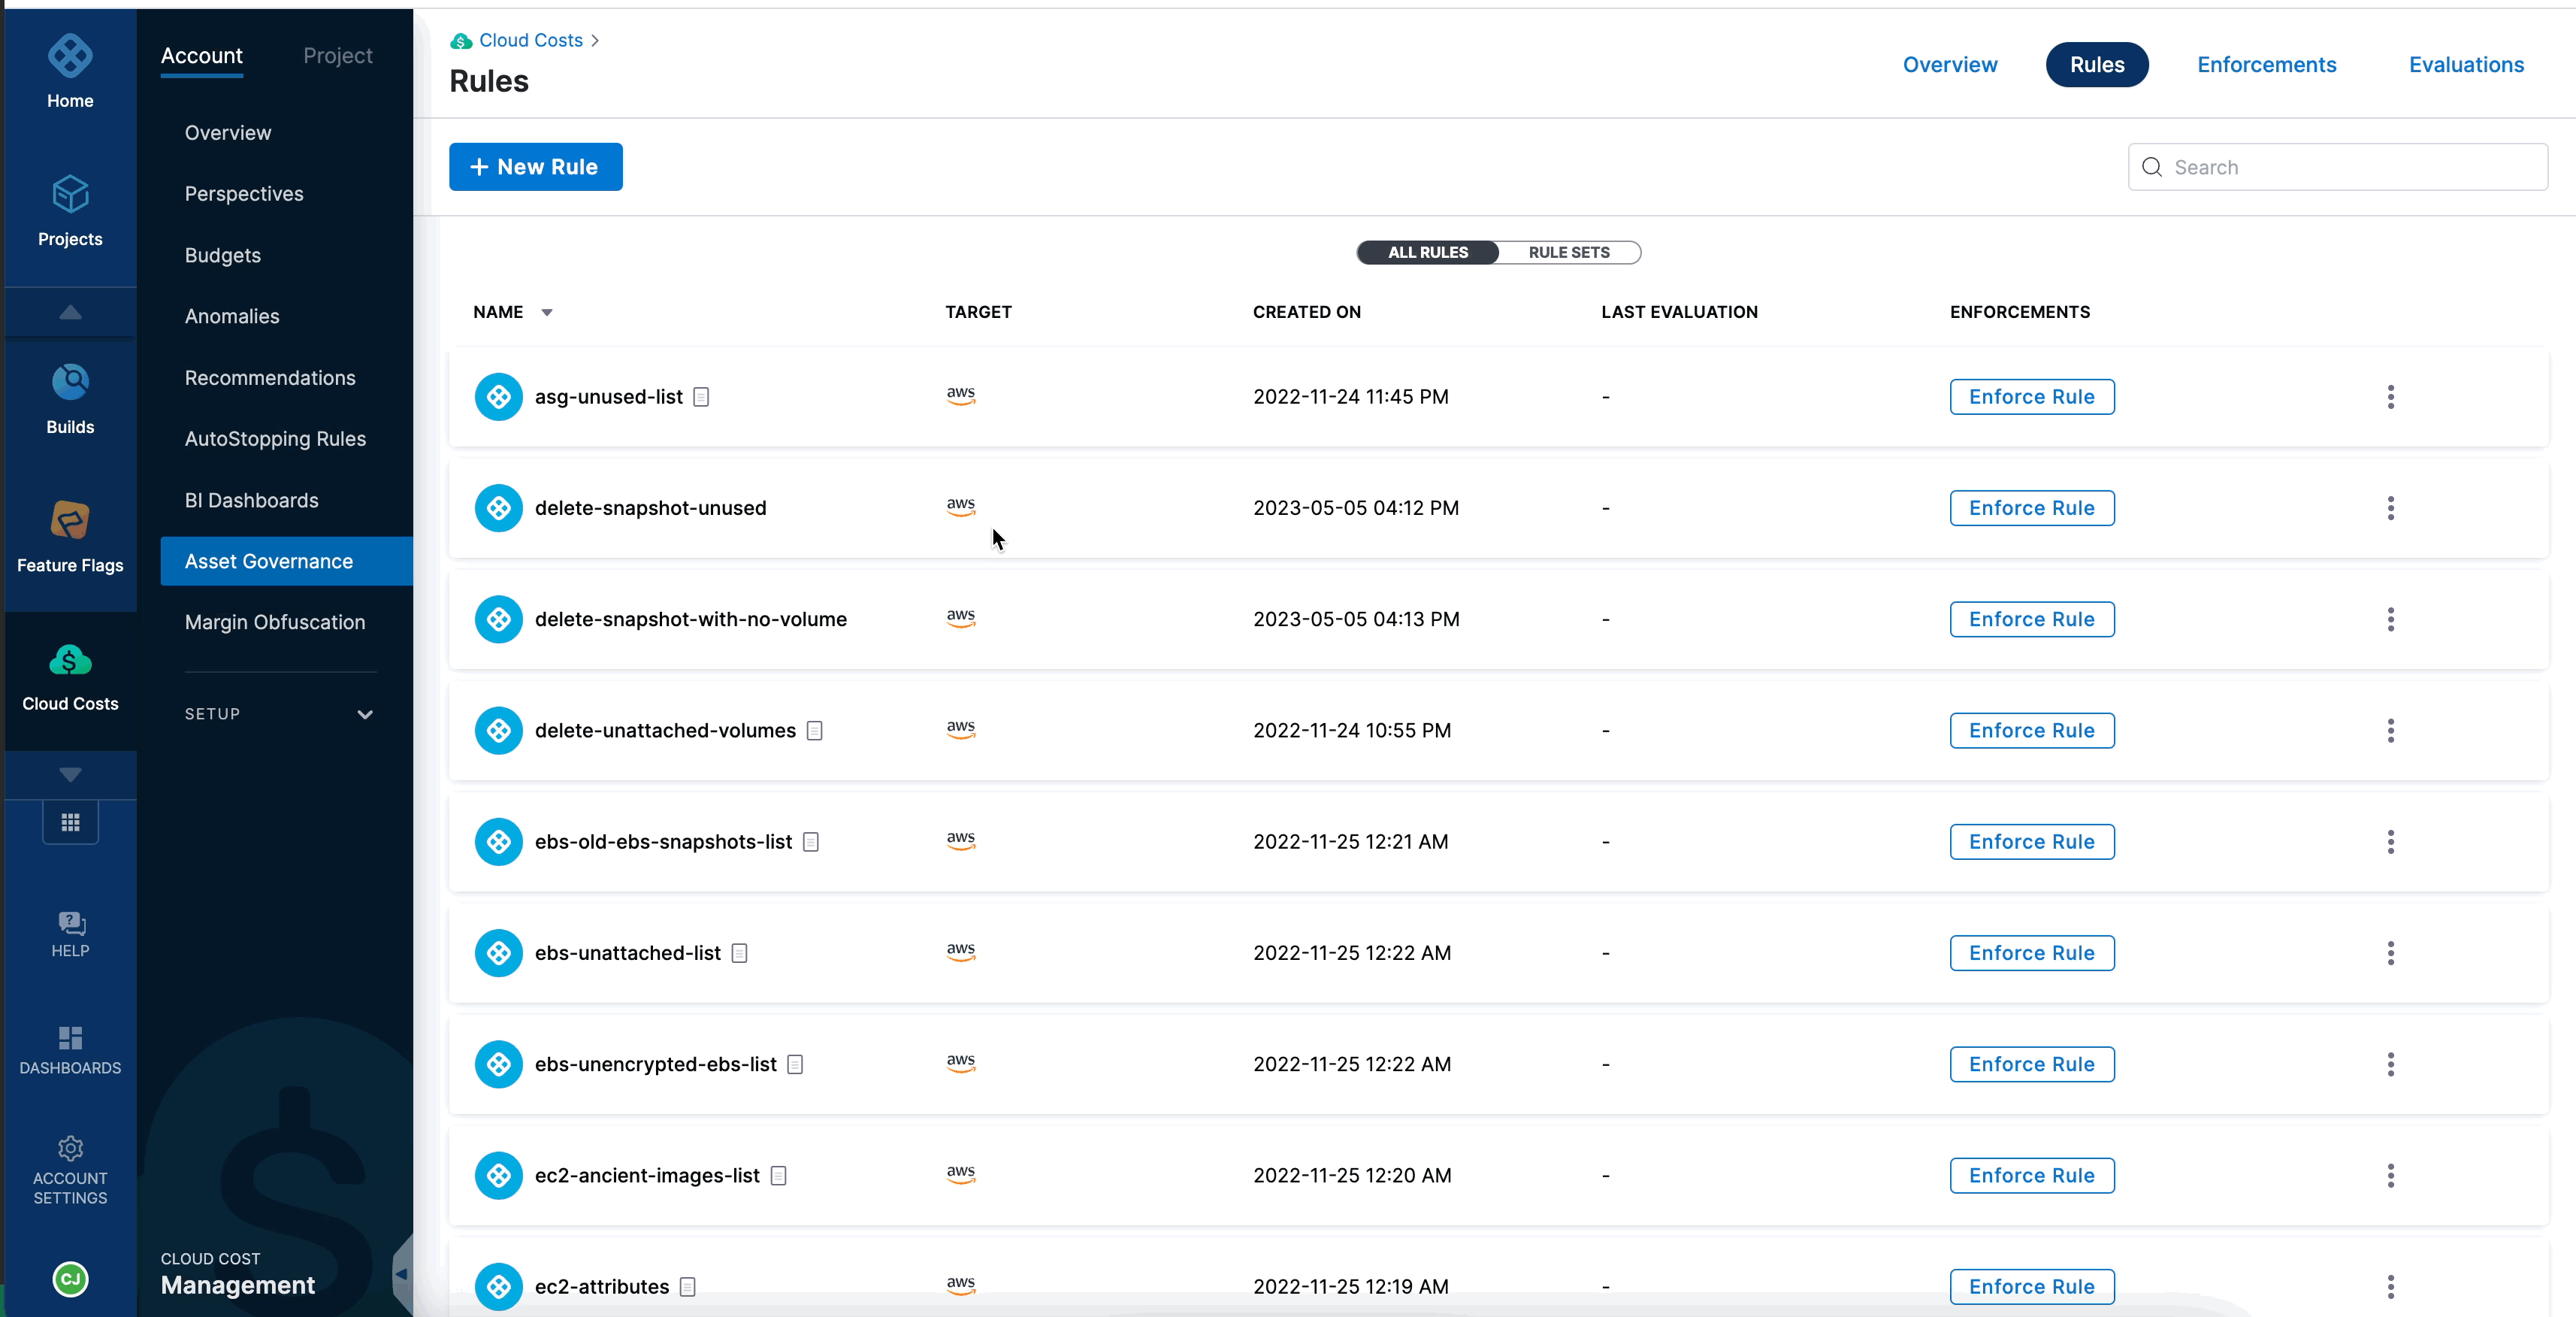This screenshot has height=1317, width=2576.
Task: Open options menu for asg-unused-list rule
Action: tap(2390, 397)
